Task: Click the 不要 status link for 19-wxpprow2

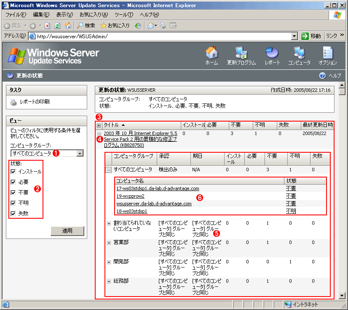Action: 291,196
